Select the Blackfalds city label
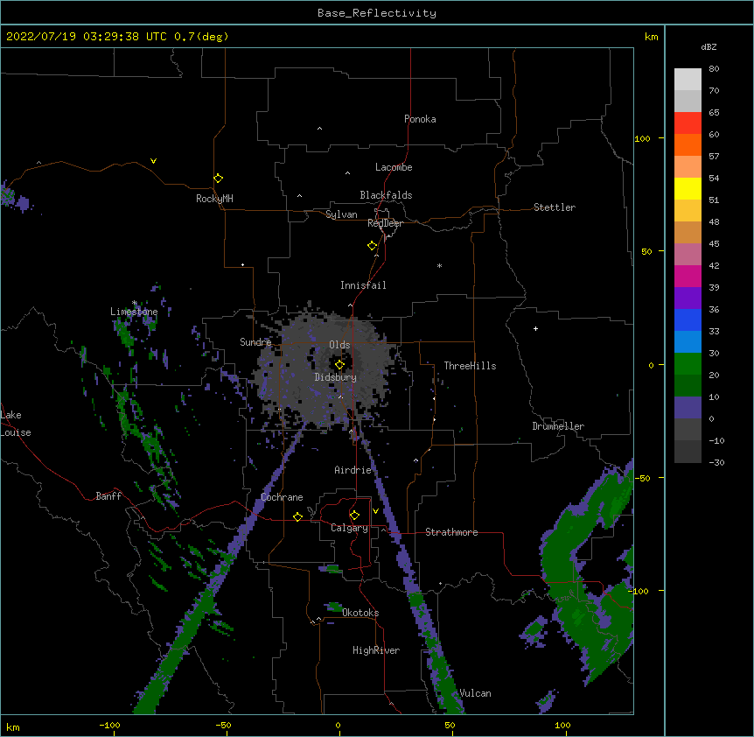754x737 pixels. pos(386,195)
